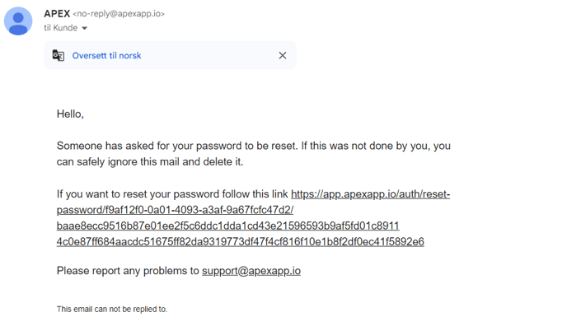
Task: Click the 'Someone has asked for your password' line
Action: (x=254, y=146)
